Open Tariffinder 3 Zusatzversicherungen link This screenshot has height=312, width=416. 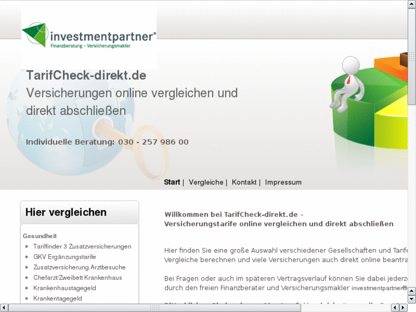coord(82,246)
